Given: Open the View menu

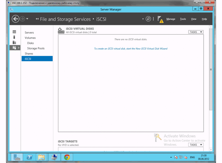Looking at the screenshot, I should click(x=193, y=19).
